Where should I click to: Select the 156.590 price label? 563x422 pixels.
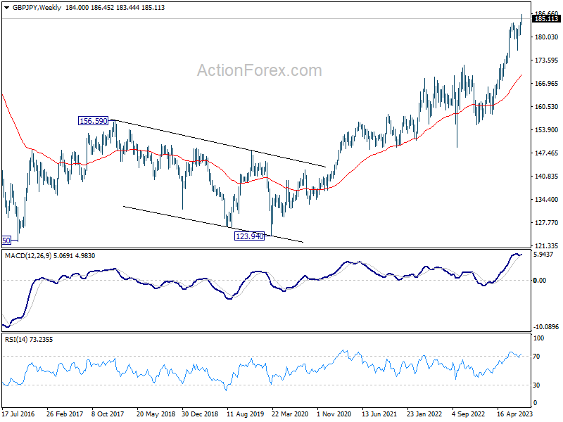coord(94,121)
